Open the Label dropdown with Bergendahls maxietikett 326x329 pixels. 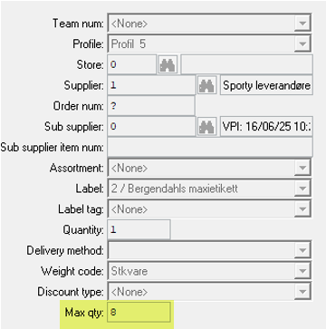point(302,189)
